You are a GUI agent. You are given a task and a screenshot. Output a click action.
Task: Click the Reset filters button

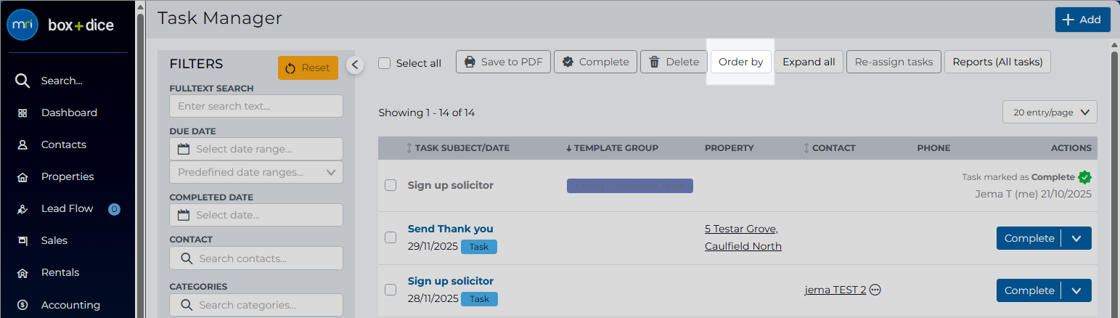point(308,68)
